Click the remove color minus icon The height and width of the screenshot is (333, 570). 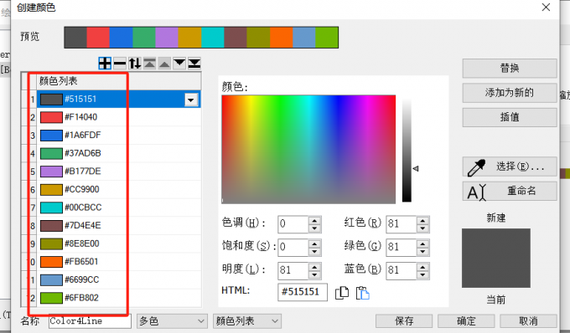click(x=120, y=64)
